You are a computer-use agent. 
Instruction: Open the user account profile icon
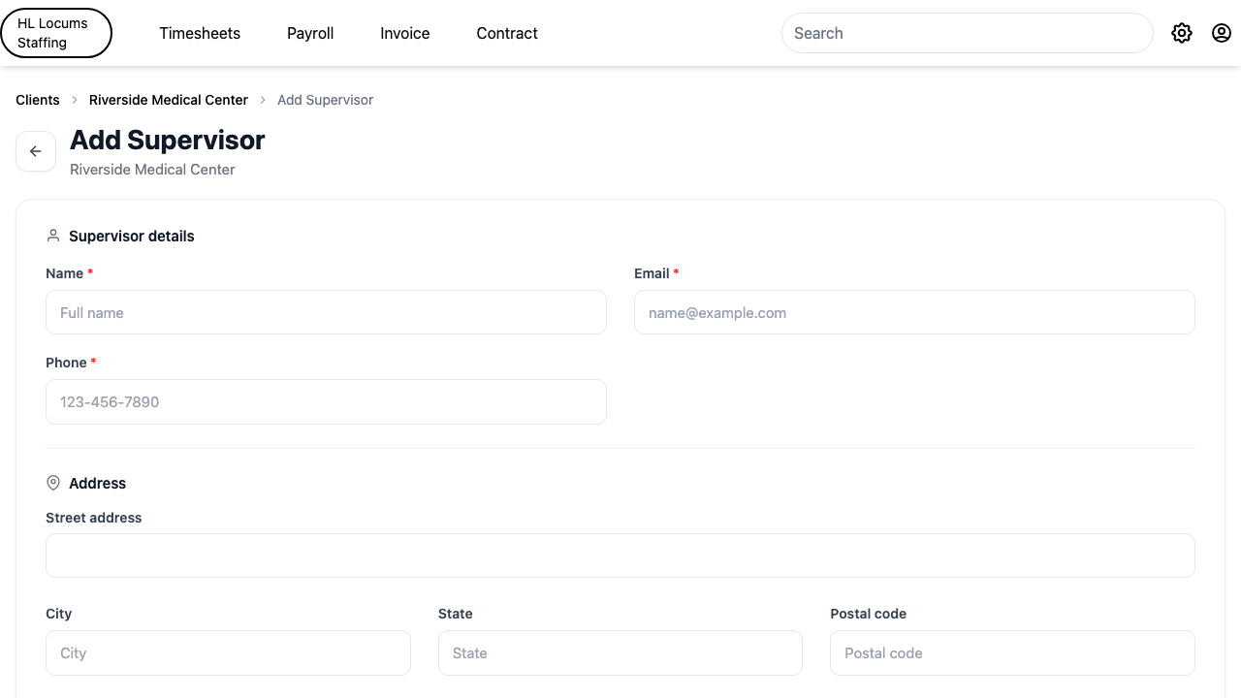(x=1222, y=33)
